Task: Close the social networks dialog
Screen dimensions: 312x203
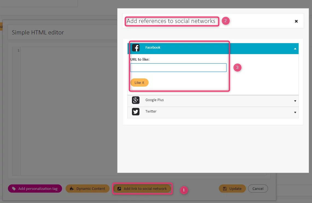Action: [296, 21]
